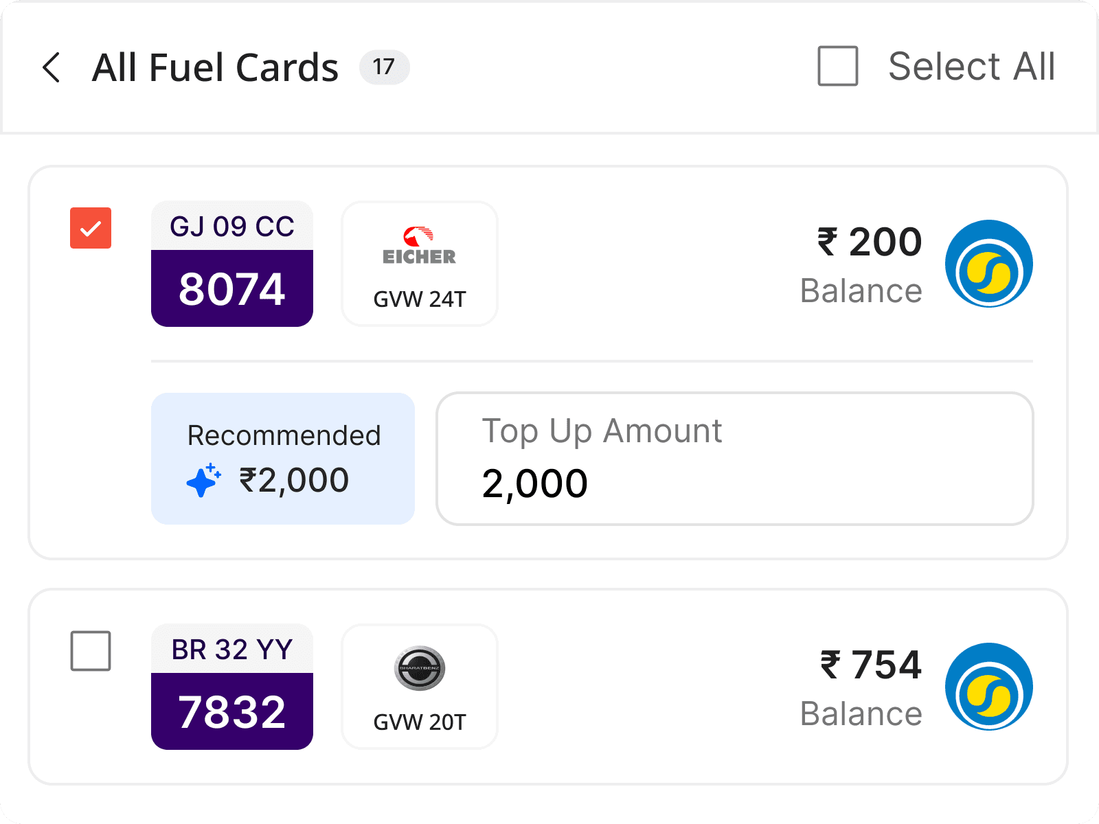This screenshot has width=1099, height=824.
Task: Uncheck the GJ 09 CC 8074 card
Action: pos(91,228)
